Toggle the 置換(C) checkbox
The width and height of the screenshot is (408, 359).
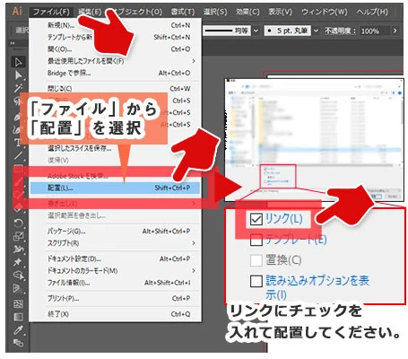pos(256,260)
